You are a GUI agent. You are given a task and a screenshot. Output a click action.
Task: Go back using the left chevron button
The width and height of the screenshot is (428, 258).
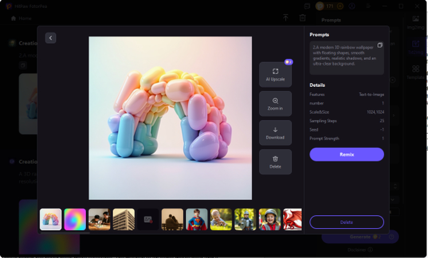[x=50, y=38]
